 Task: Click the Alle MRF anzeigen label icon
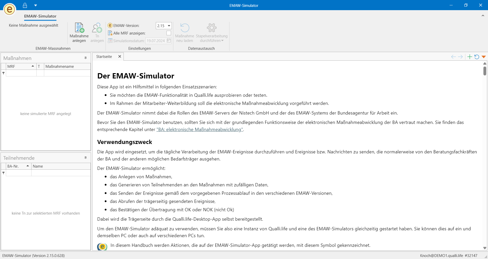[x=110, y=33]
